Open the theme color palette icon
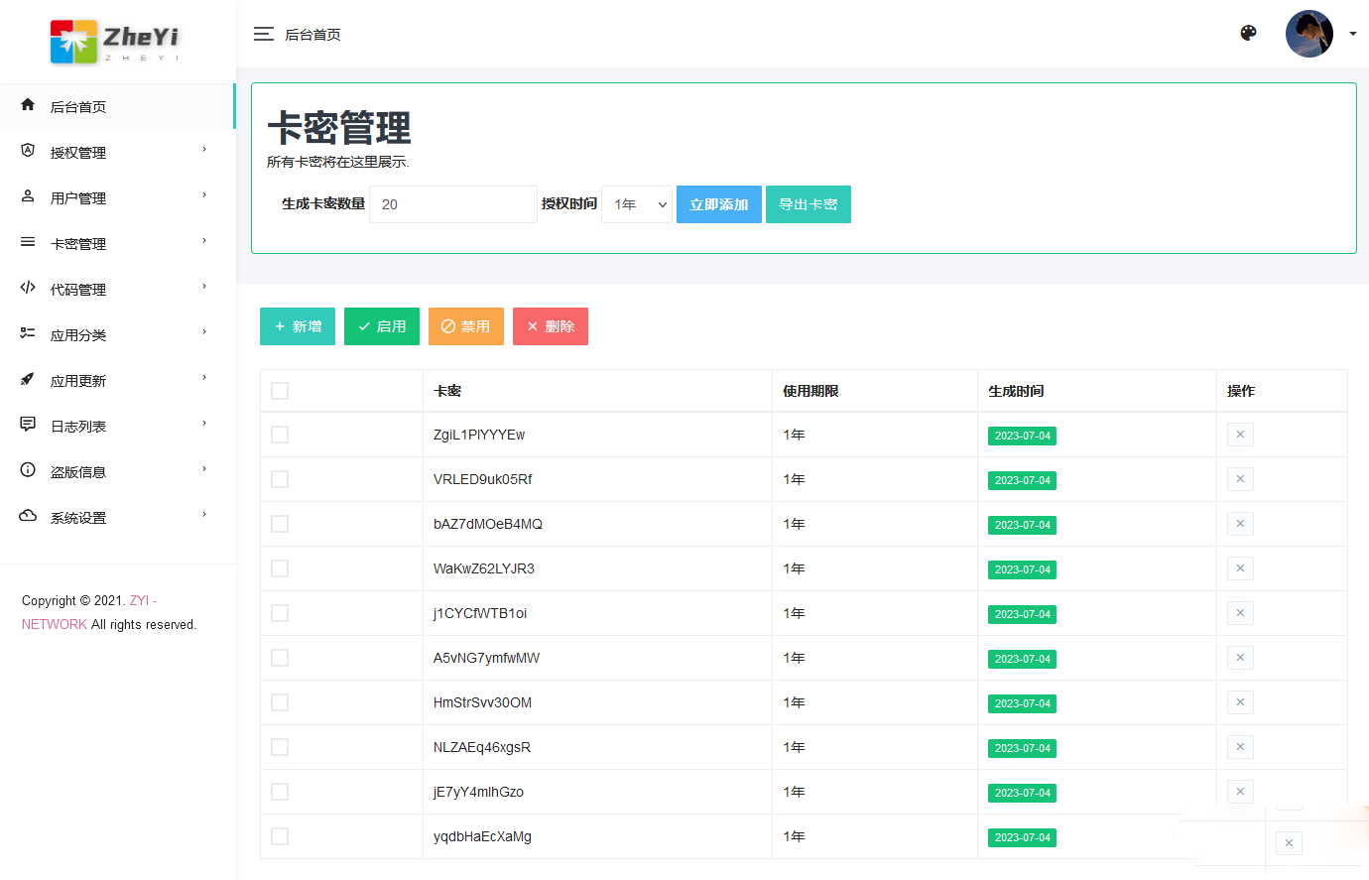Image resolution: width=1369 pixels, height=880 pixels. point(1248,33)
